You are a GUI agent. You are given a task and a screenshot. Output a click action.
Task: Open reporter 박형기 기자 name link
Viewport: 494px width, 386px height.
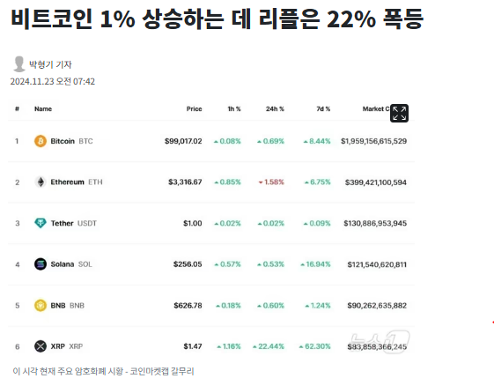(x=50, y=64)
